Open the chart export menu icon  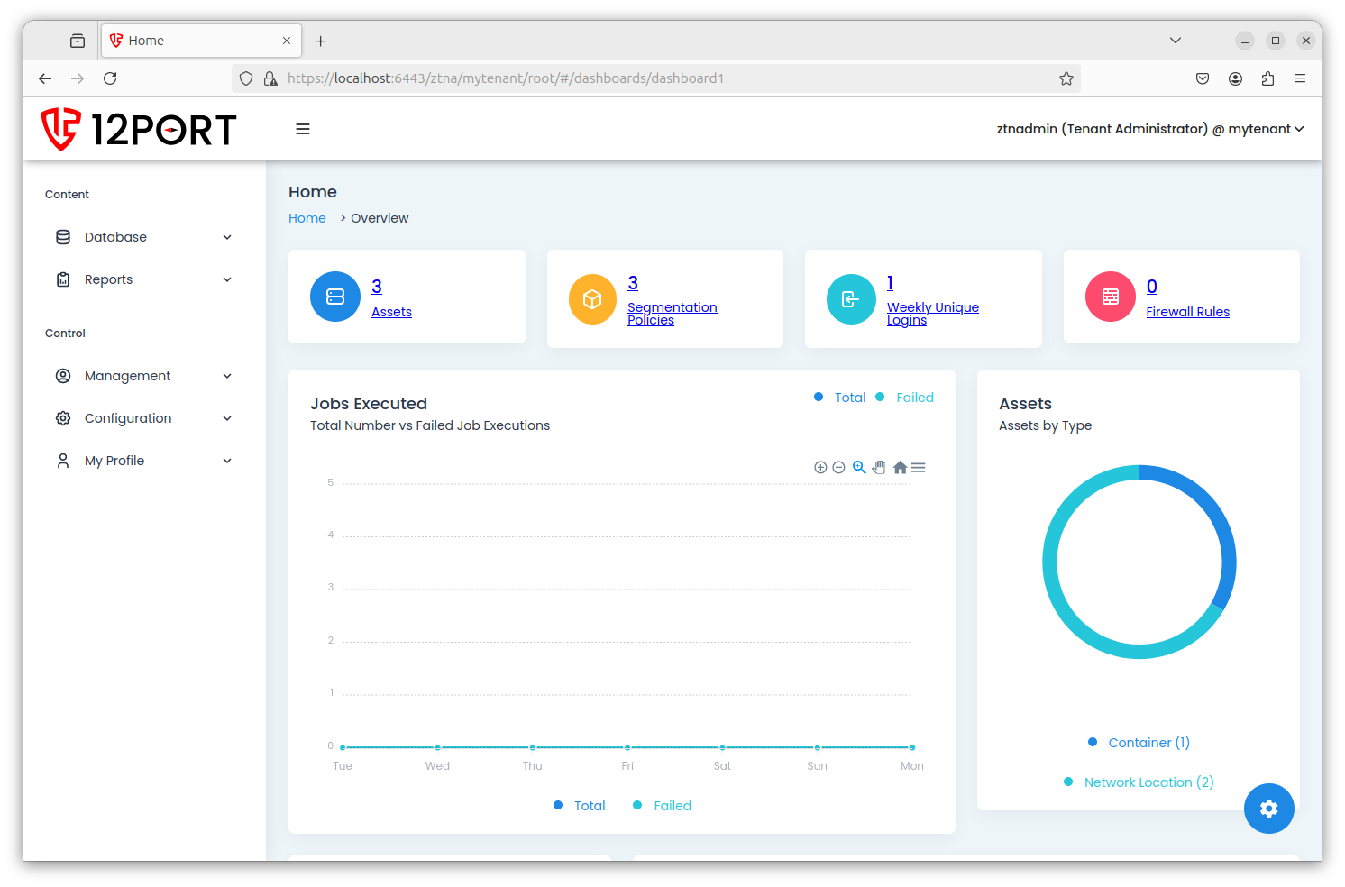pyautogui.click(x=919, y=467)
